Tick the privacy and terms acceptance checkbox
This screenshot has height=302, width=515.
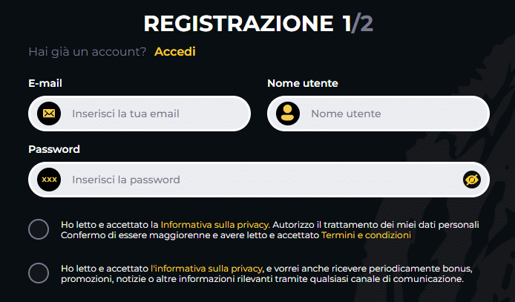39,229
